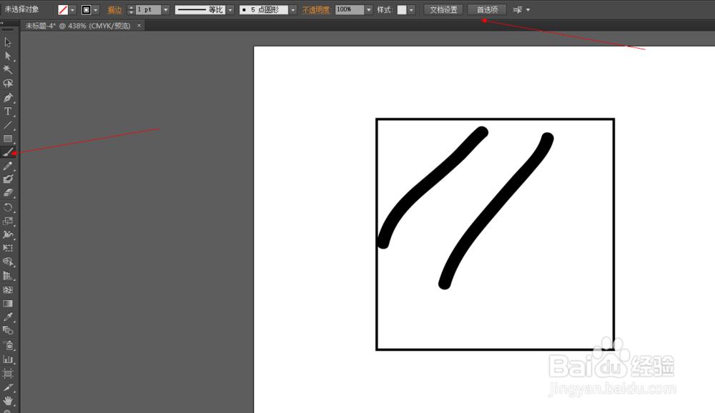
Task: Click the 文档设置 button
Action: [x=443, y=9]
